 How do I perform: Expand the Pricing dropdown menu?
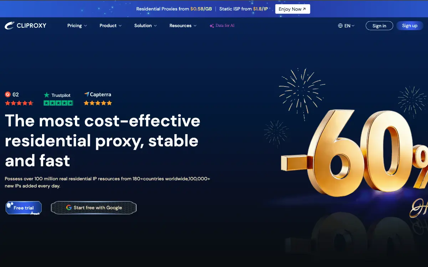pyautogui.click(x=77, y=26)
